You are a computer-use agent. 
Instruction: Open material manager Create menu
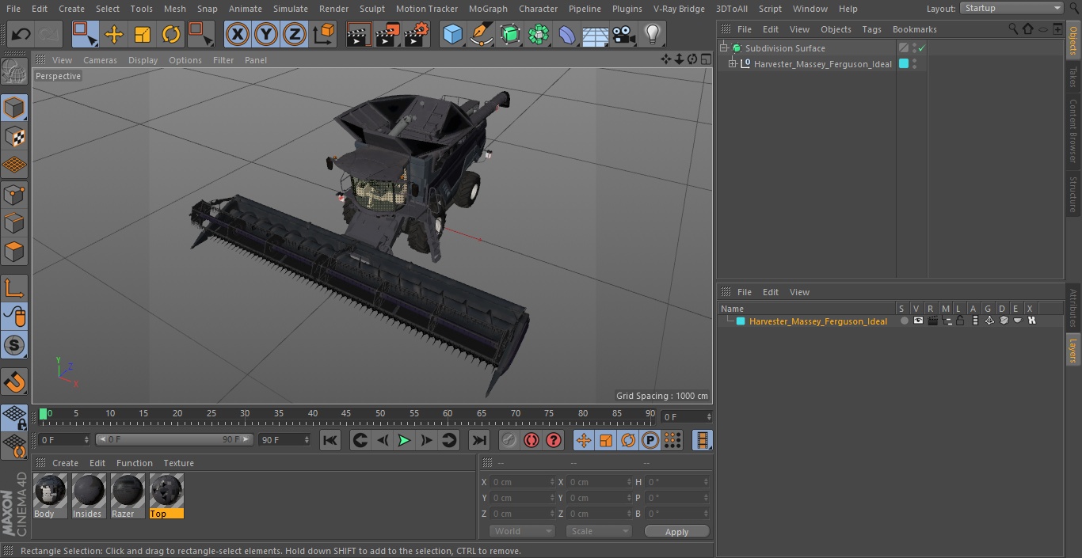click(65, 463)
